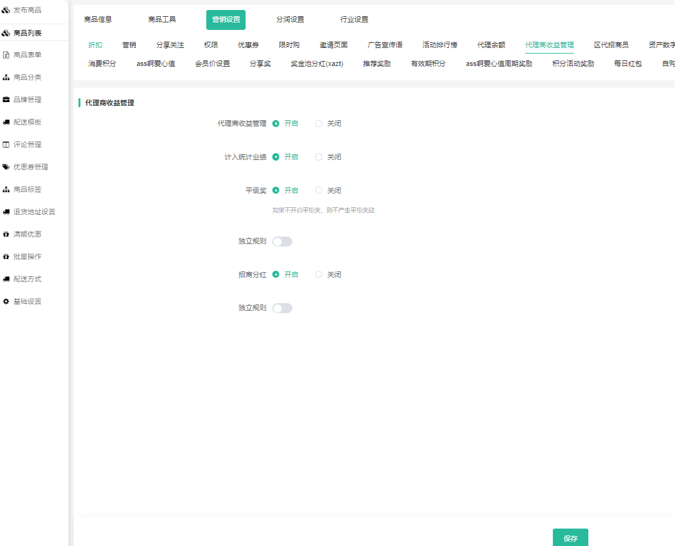Open the 活动排行榜 sub-tab
The width and height of the screenshot is (675, 546).
440,45
